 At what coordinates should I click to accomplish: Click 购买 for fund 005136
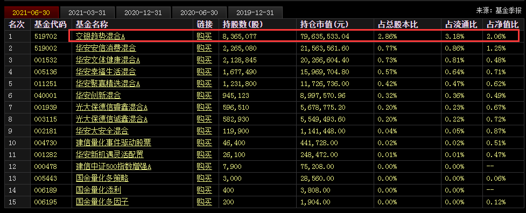coord(204,72)
